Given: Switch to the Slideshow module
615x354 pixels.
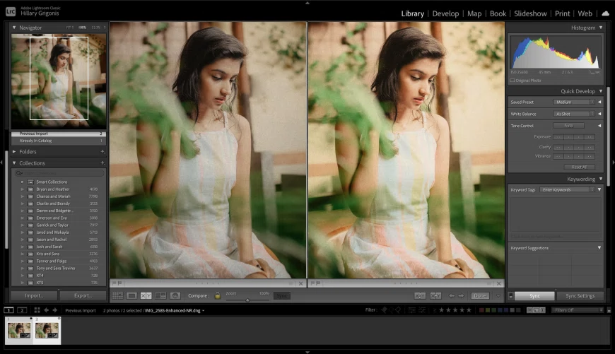Looking at the screenshot, I should tap(530, 13).
